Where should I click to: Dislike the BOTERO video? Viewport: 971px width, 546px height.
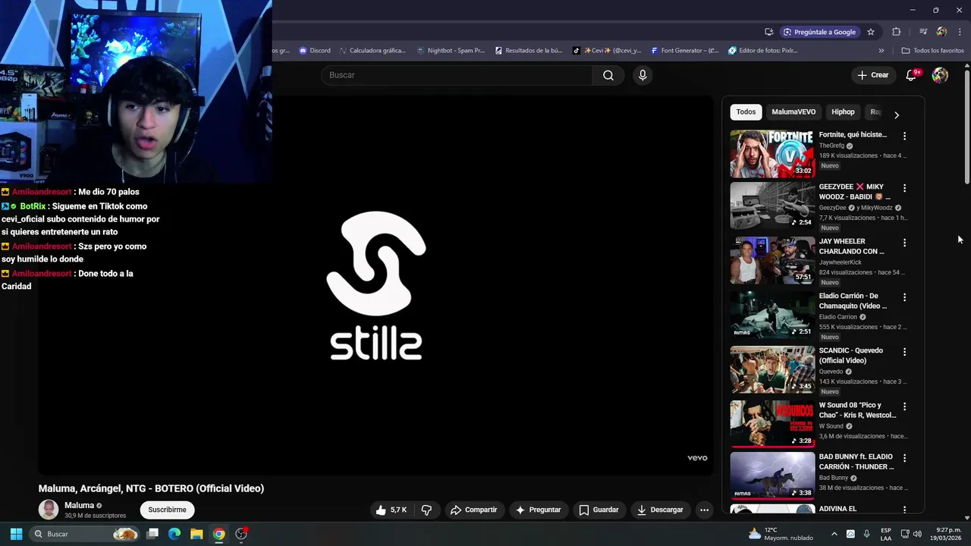point(426,510)
